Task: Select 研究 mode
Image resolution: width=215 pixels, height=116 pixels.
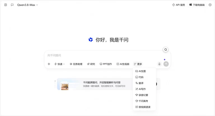Action: pyautogui.click(x=91, y=64)
